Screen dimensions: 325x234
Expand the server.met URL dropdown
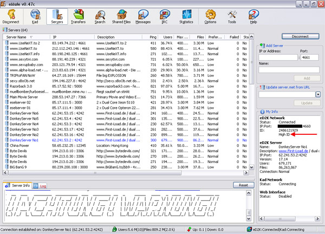318,94
